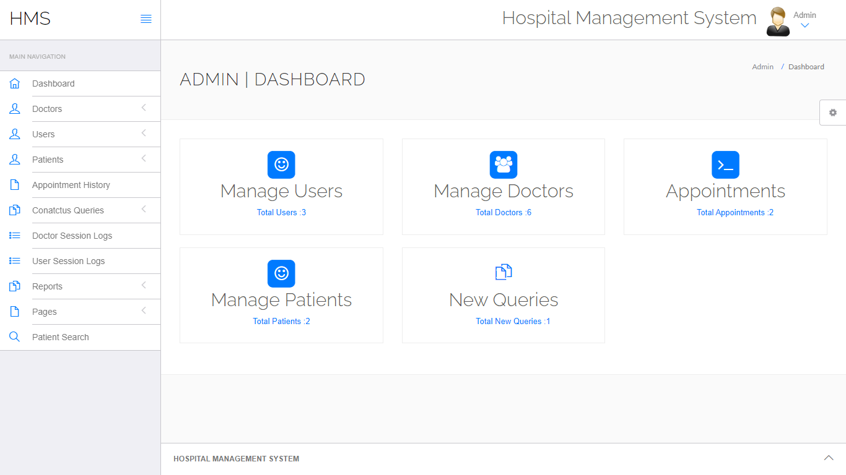Click the Admin avatar picture
This screenshot has height=475, width=846.
coord(778,22)
